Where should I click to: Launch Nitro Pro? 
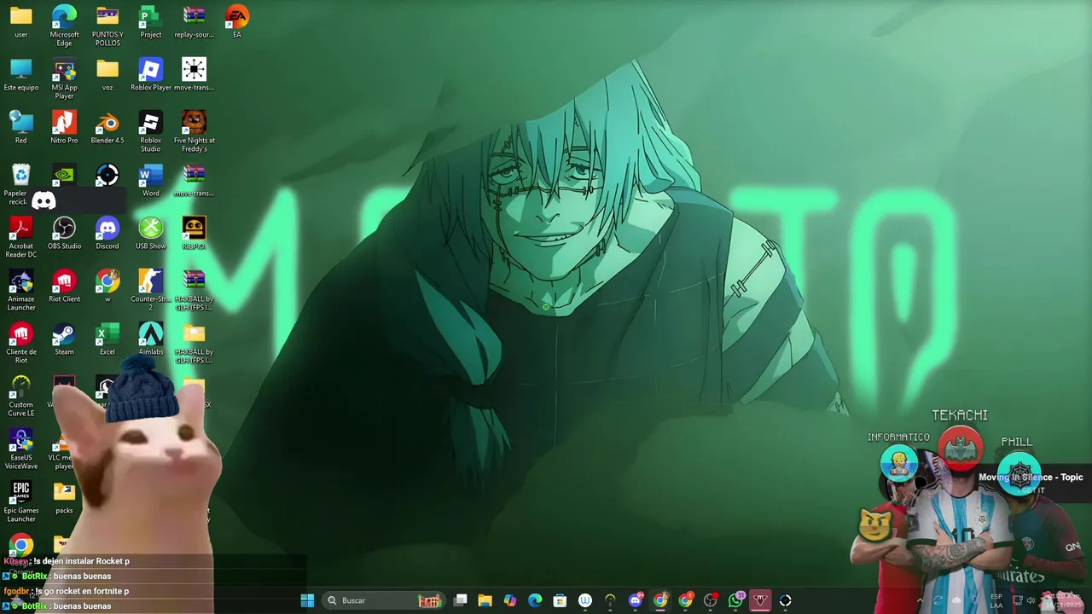(64, 127)
